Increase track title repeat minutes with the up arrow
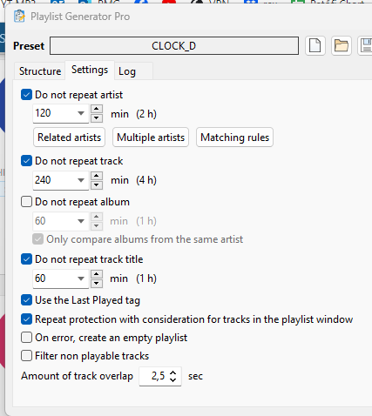Viewport: 372px width, 416px height. 97,274
